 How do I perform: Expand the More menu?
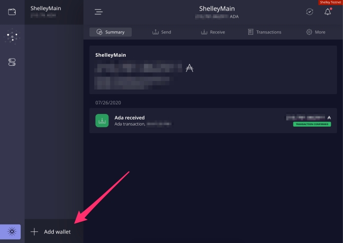[316, 32]
